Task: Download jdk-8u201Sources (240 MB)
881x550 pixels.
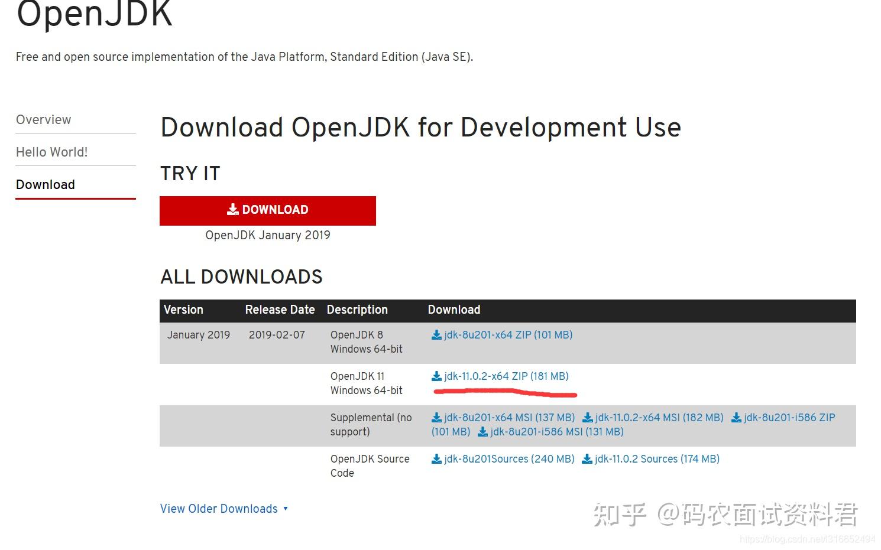Action: [x=509, y=458]
